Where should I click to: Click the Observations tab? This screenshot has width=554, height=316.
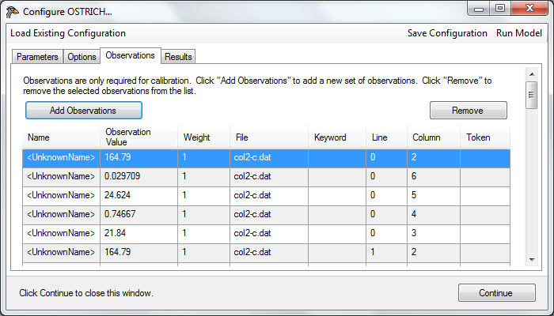point(131,55)
